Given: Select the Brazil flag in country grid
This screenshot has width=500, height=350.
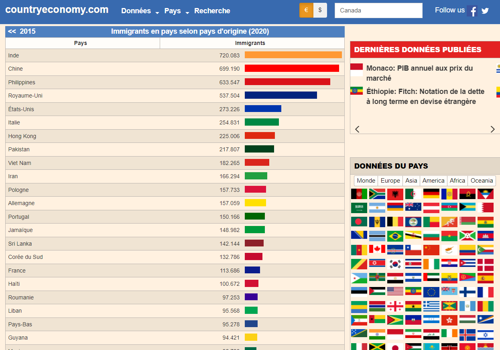Looking at the screenshot, I should [395, 236].
